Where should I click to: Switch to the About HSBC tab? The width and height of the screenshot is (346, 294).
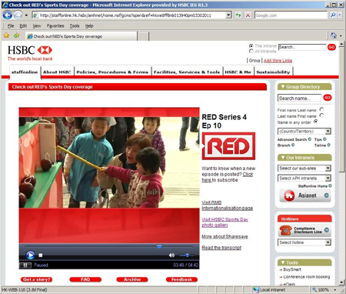[57, 72]
